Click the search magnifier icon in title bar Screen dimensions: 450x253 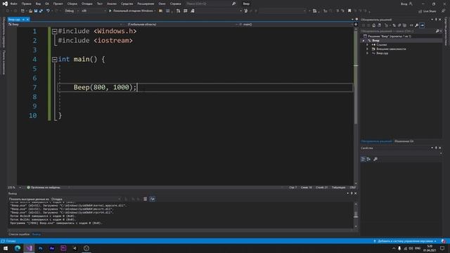coord(234,4)
